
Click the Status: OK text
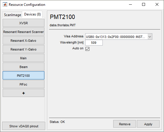point(57,122)
